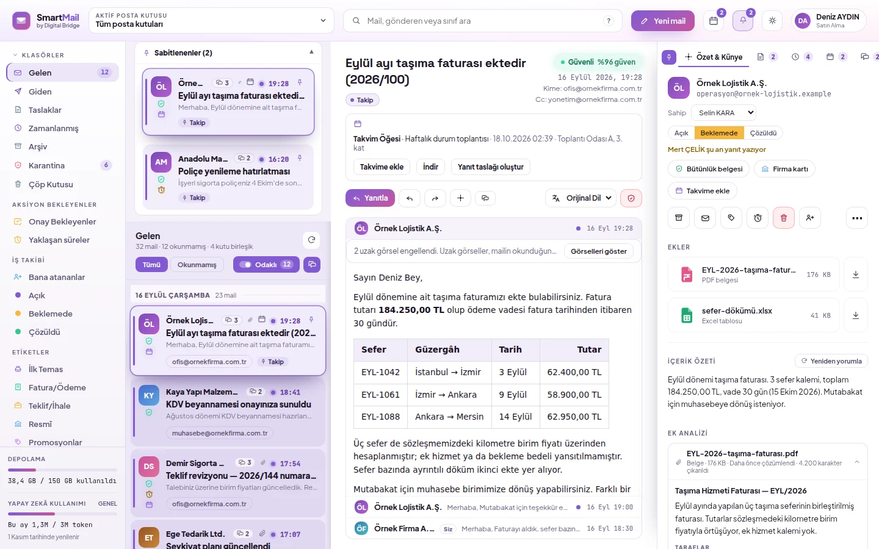Click the purple pin button in side panel
This screenshot has width=879, height=549.
point(669,57)
